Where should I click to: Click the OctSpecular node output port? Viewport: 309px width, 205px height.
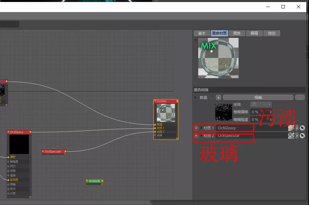click(65, 152)
